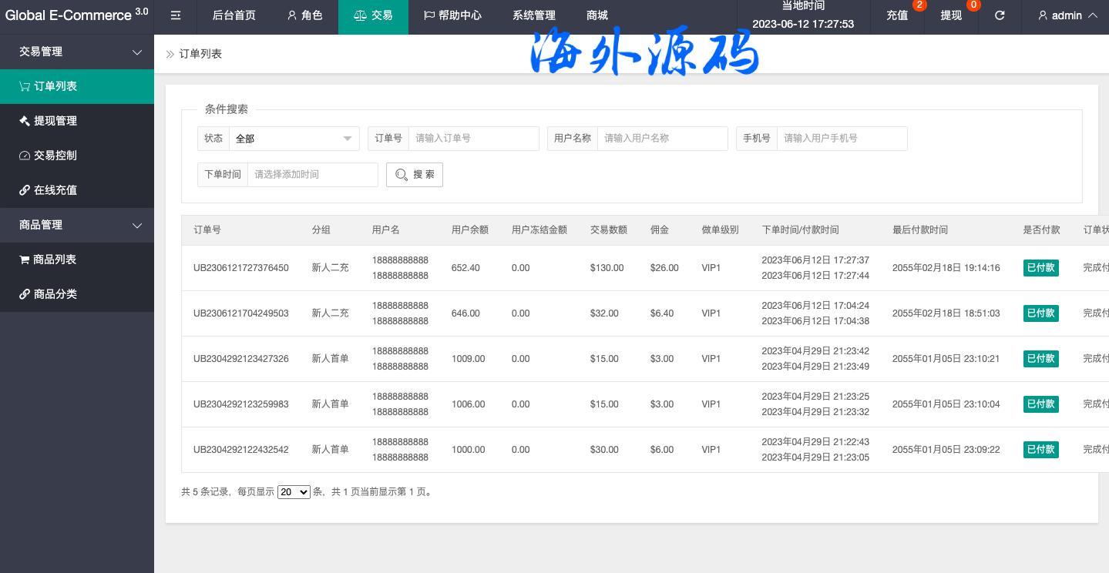Click the sidebar collapse hamburger icon

click(176, 15)
